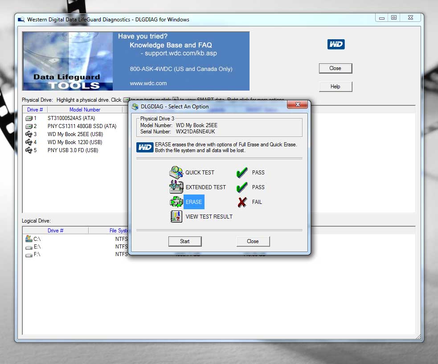This screenshot has height=364, width=438.
Task: Click the VIEW TEST RESULT notebook icon
Action: (x=176, y=216)
